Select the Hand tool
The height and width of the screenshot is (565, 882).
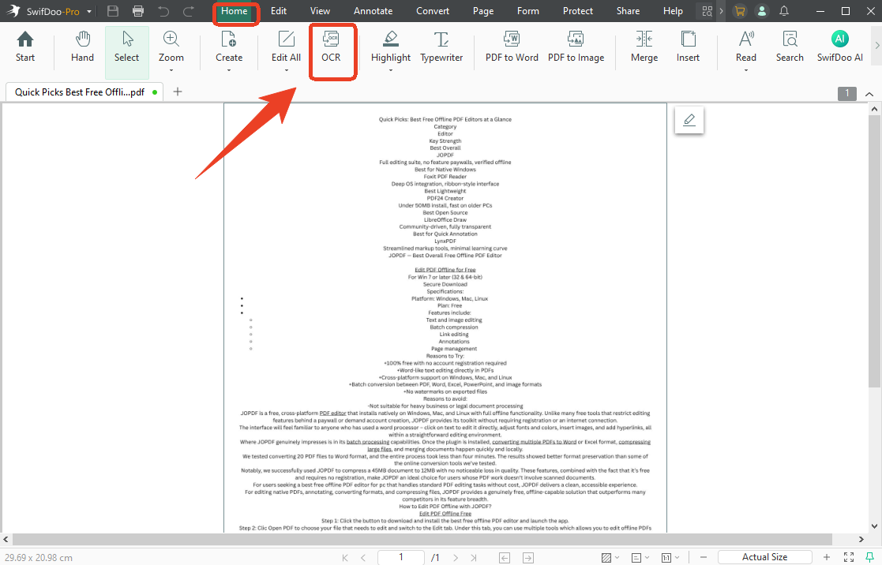point(82,47)
